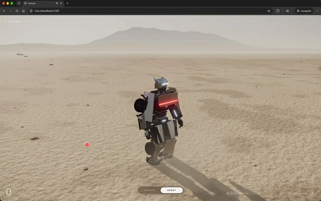Viewport: 321px width, 201px height.
Task: Select the ROBOT mode pill
Action: point(172,190)
